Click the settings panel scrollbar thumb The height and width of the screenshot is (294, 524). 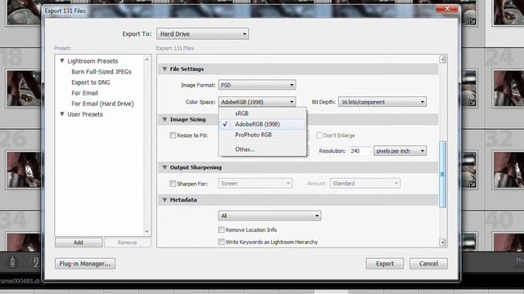pyautogui.click(x=442, y=174)
